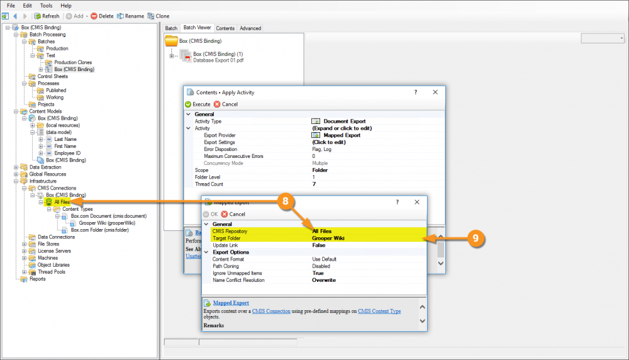Expand the Machines tree node
Viewport: 629px width, 360px height.
click(x=24, y=258)
